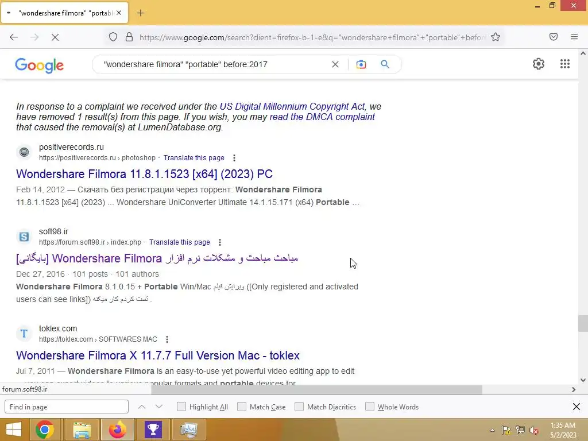
Task: Open US Digital Millennium Copyright Act link
Action: tap(292, 106)
